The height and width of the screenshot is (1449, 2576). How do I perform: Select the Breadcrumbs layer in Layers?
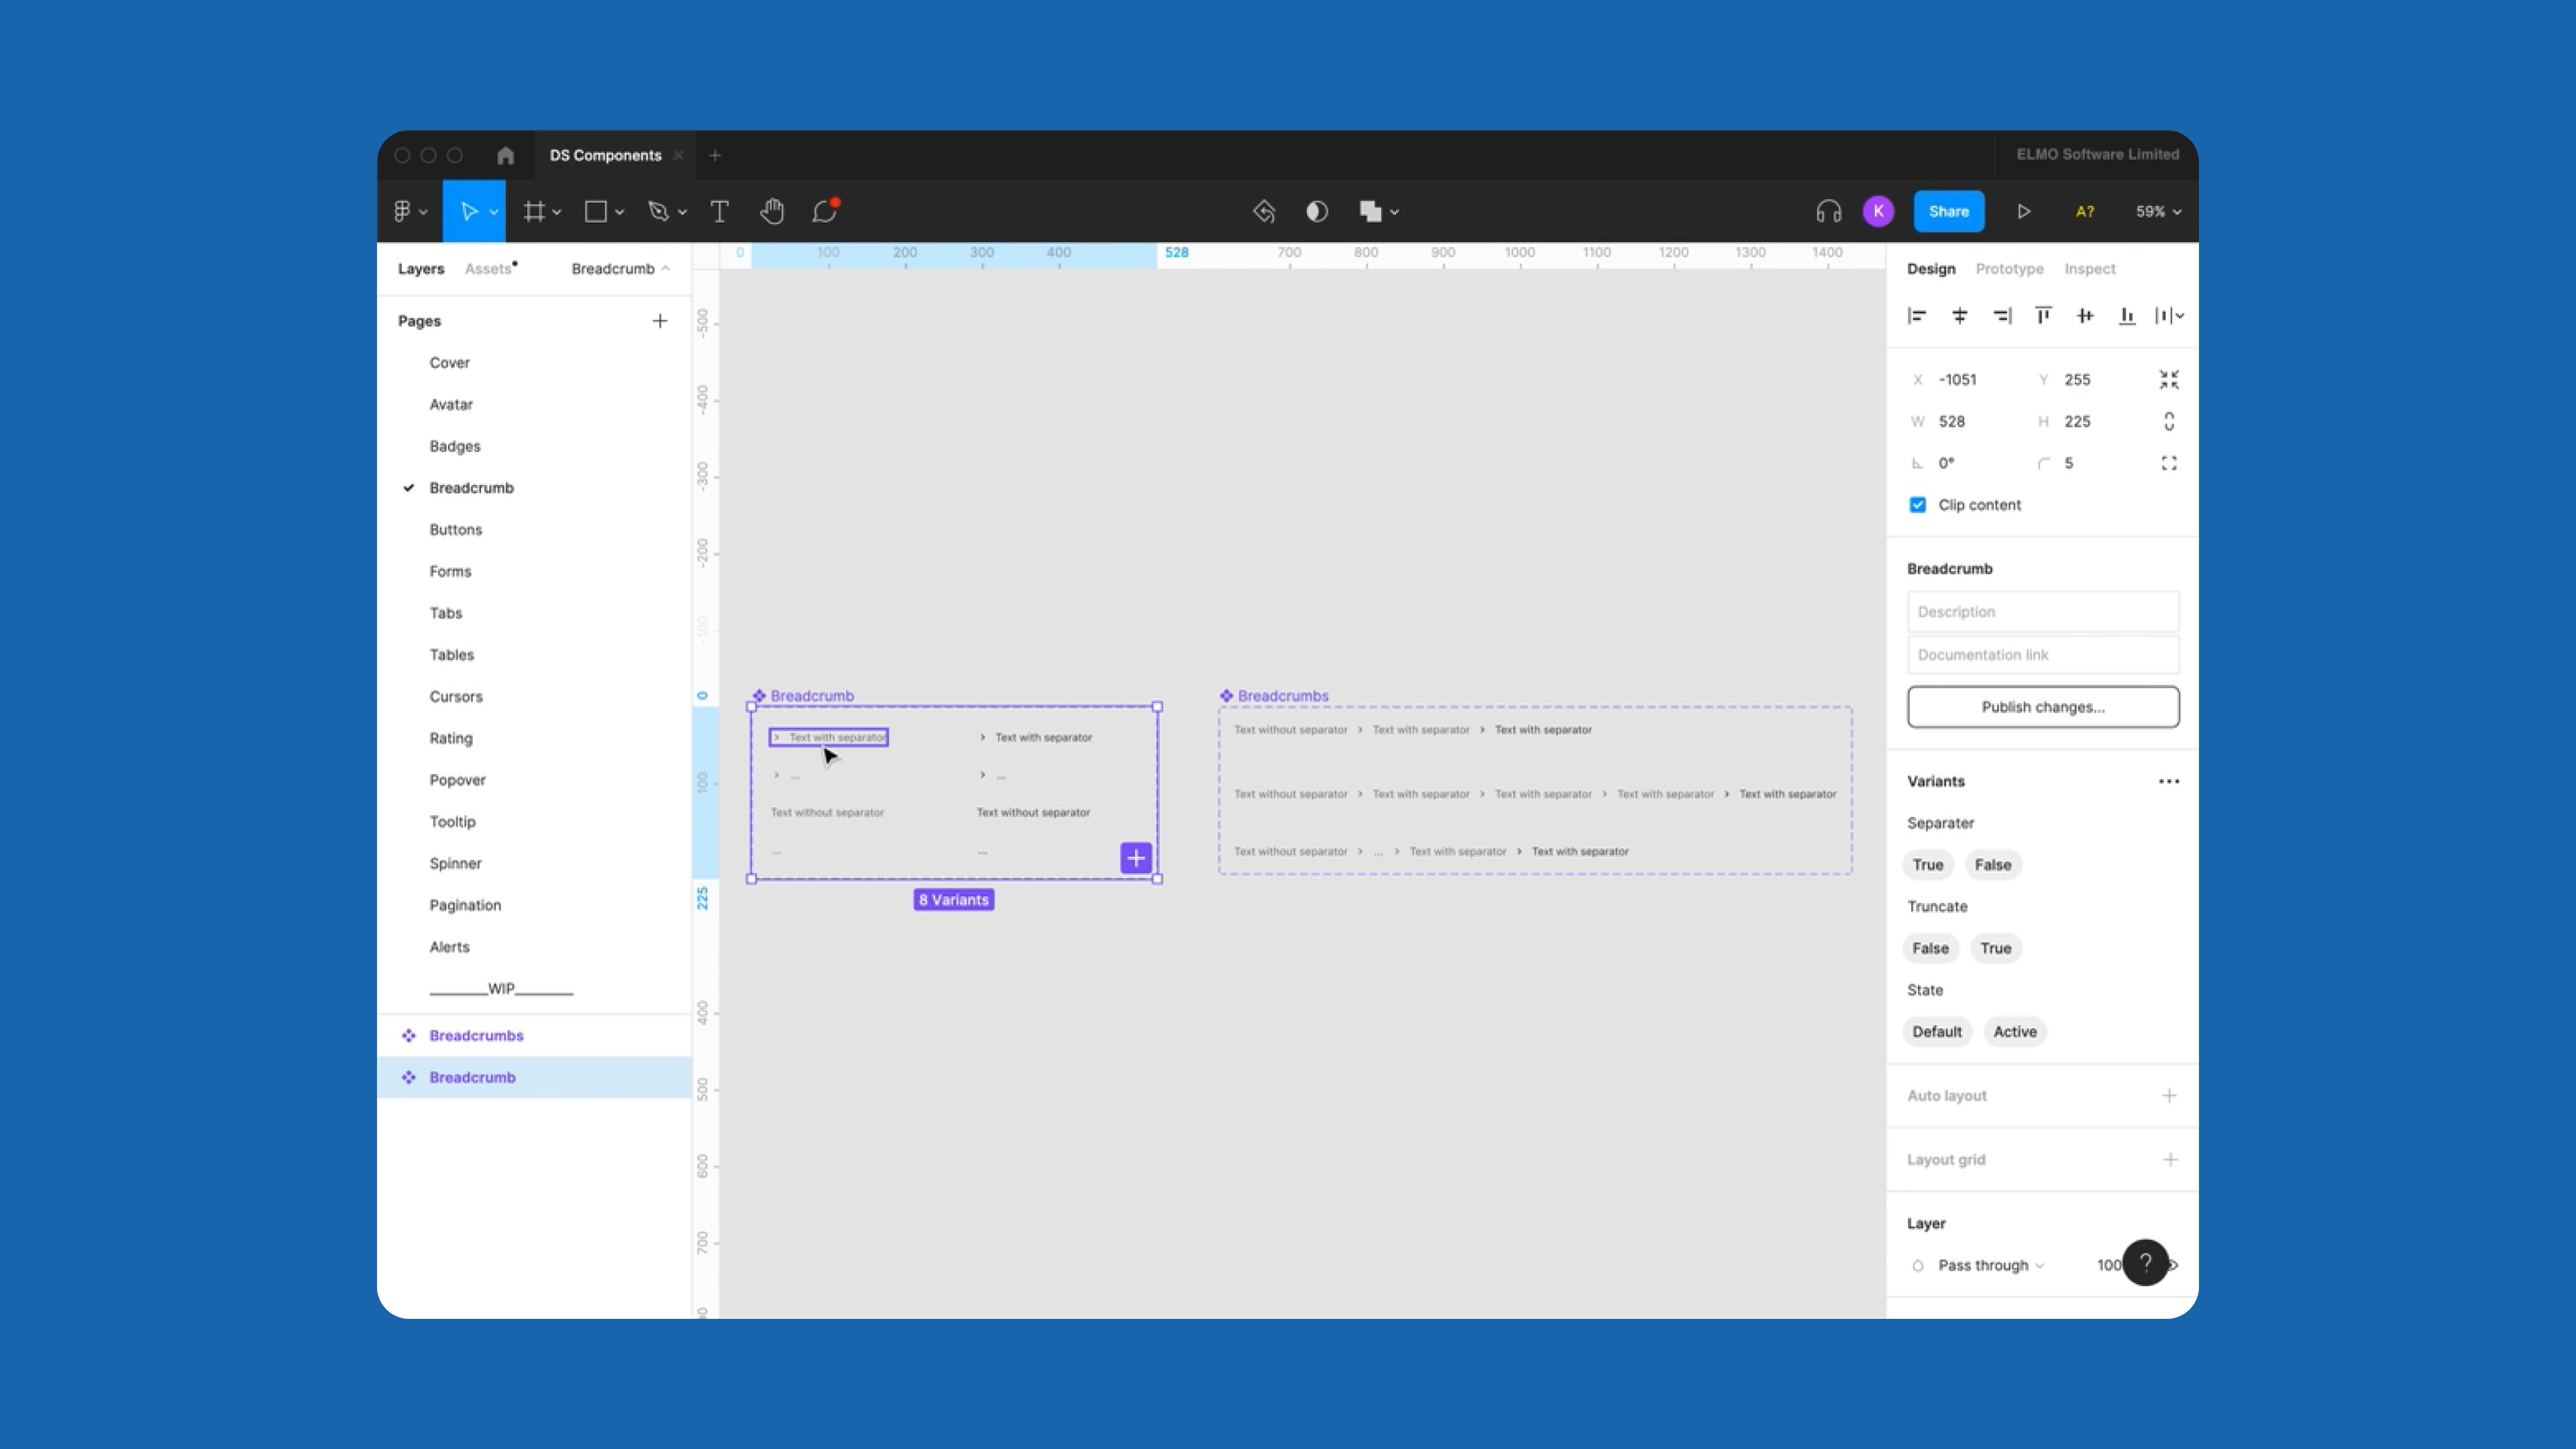click(x=534, y=1036)
